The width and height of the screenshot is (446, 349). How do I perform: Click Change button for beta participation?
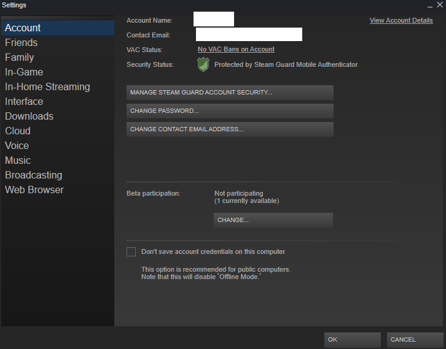(273, 220)
